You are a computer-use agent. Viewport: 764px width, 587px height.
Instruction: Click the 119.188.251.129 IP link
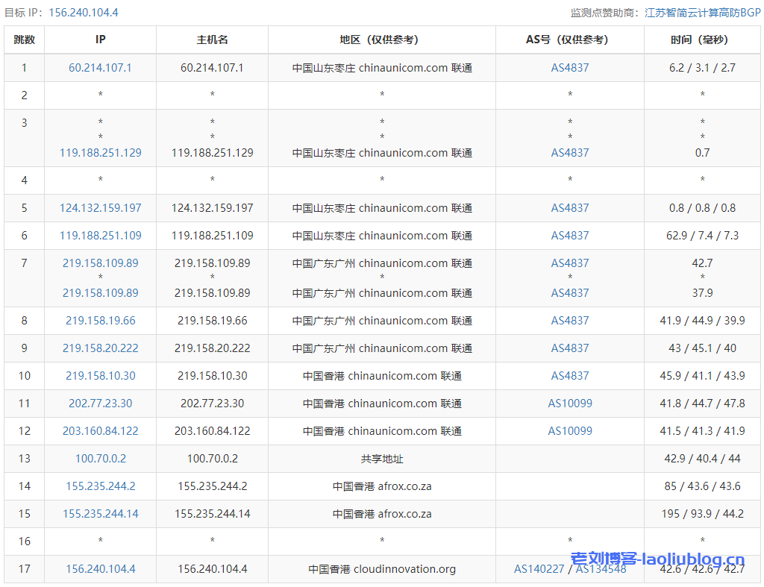(x=100, y=153)
